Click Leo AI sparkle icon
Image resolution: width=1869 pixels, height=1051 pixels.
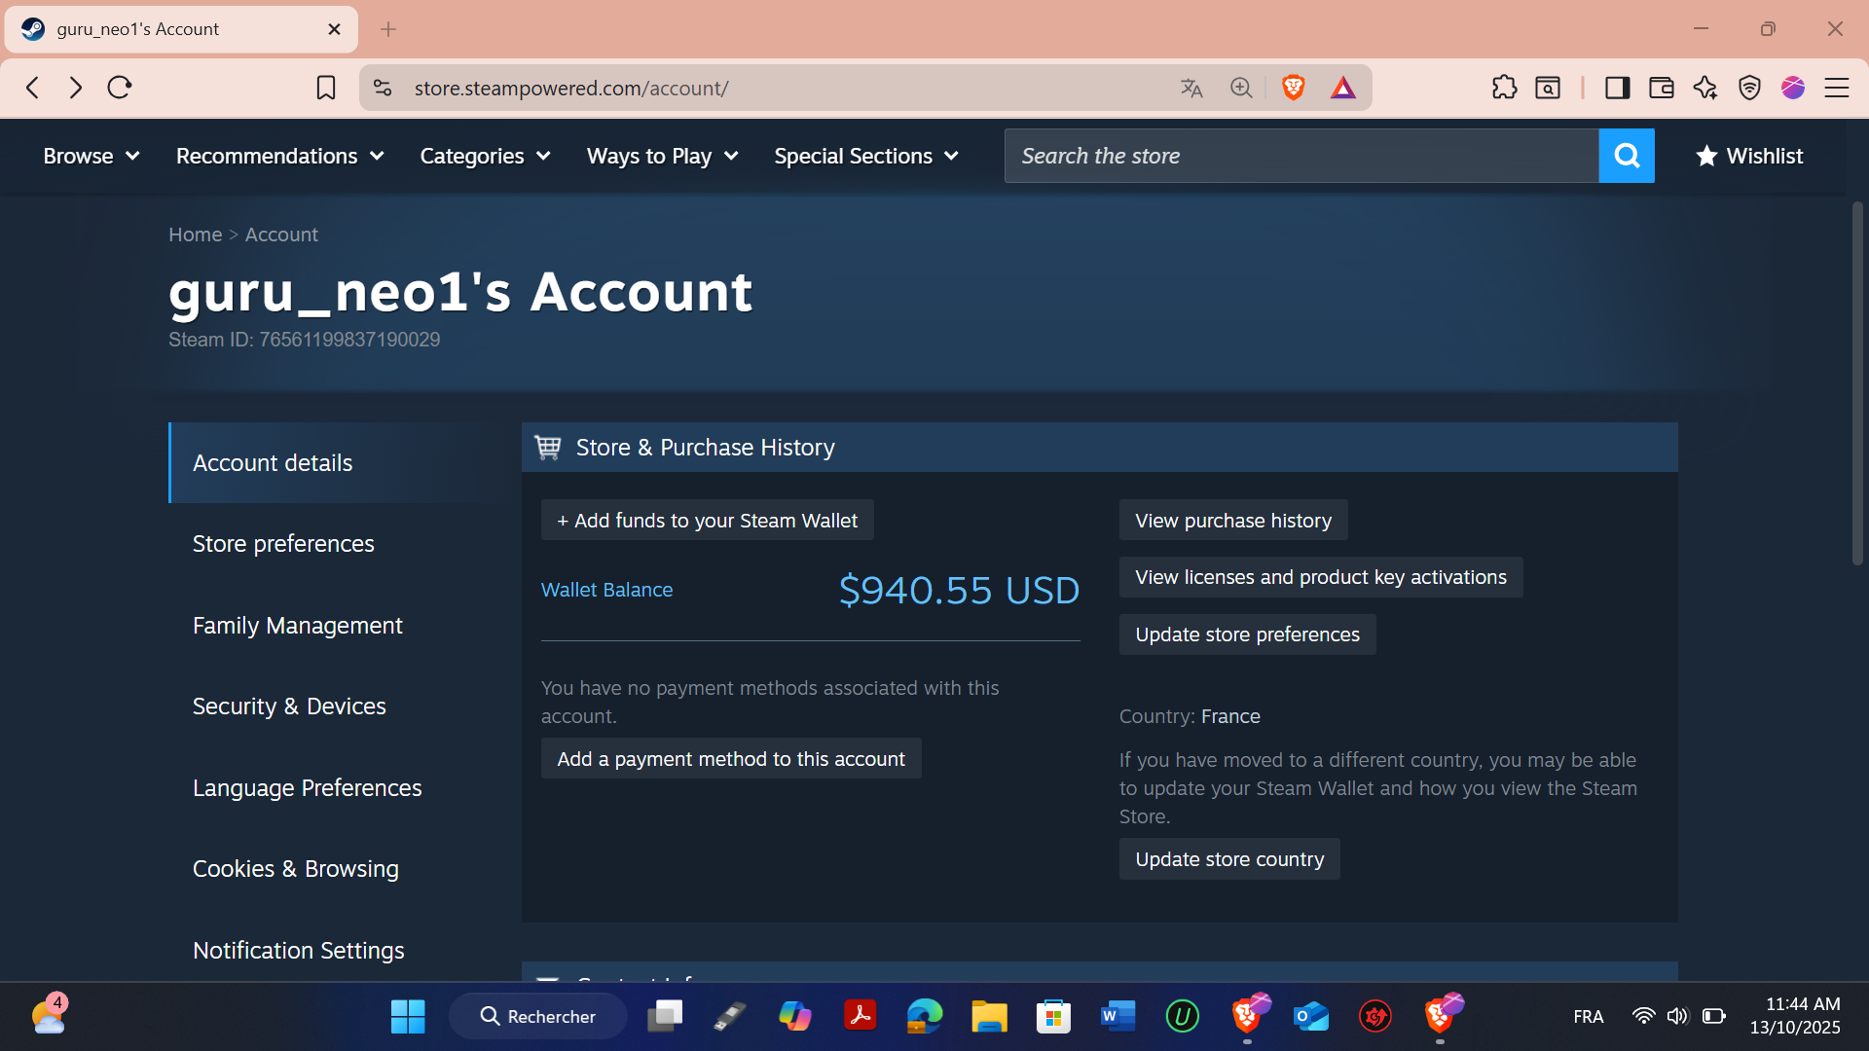pyautogui.click(x=1704, y=88)
